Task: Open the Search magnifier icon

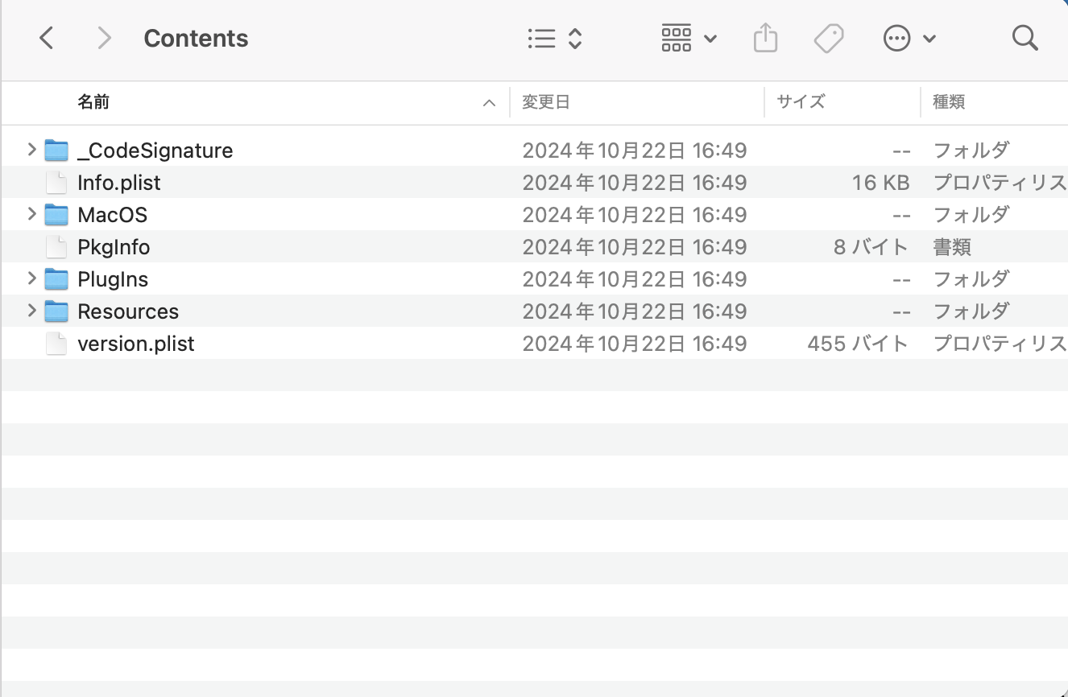Action: coord(1025,38)
